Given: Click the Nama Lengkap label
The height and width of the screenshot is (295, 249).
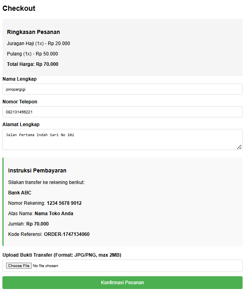Looking at the screenshot, I should [20, 79].
